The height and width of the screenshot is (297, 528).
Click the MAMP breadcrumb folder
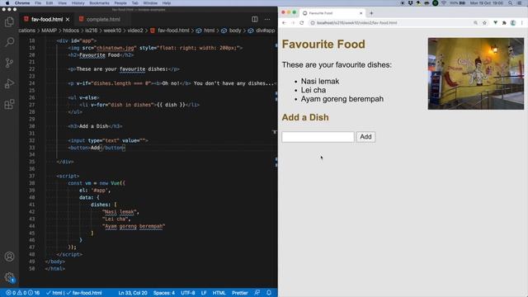49,31
